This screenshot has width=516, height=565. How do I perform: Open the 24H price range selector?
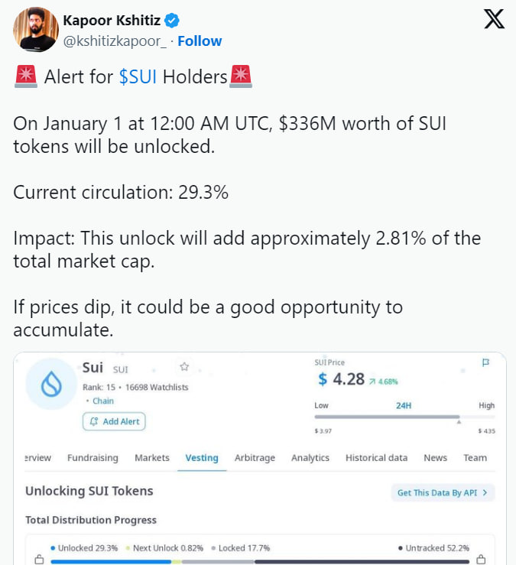(x=404, y=405)
